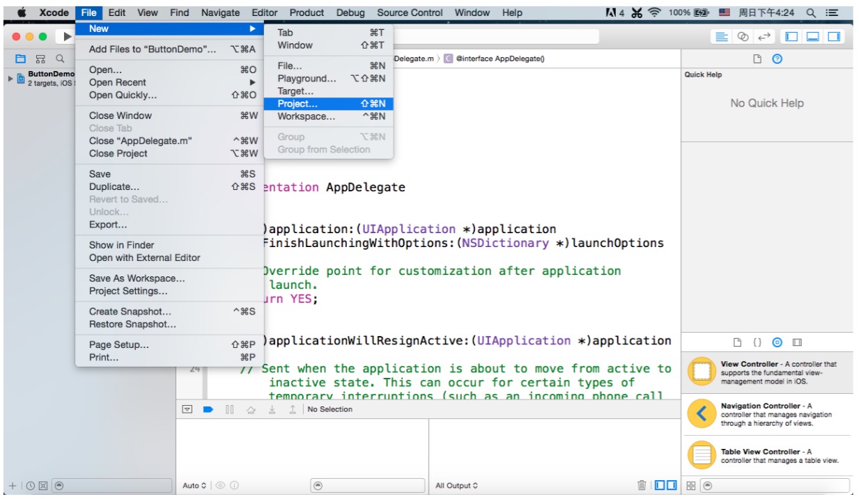Expand the ButtonDemo project disclosure triangle
Viewport: 859px width, 499px height.
pyautogui.click(x=10, y=78)
